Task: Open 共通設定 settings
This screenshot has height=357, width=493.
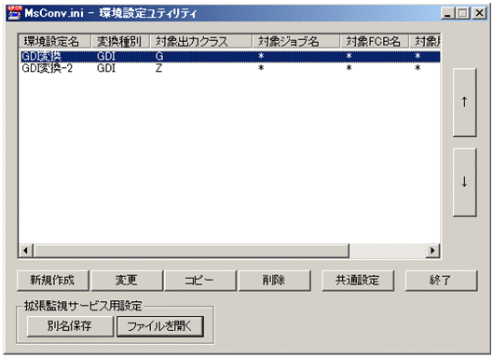Action: pos(358,280)
